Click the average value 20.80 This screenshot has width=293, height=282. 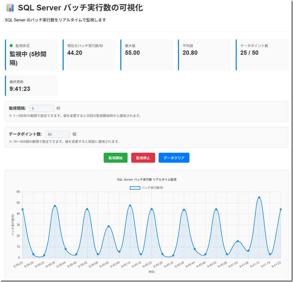coord(190,53)
